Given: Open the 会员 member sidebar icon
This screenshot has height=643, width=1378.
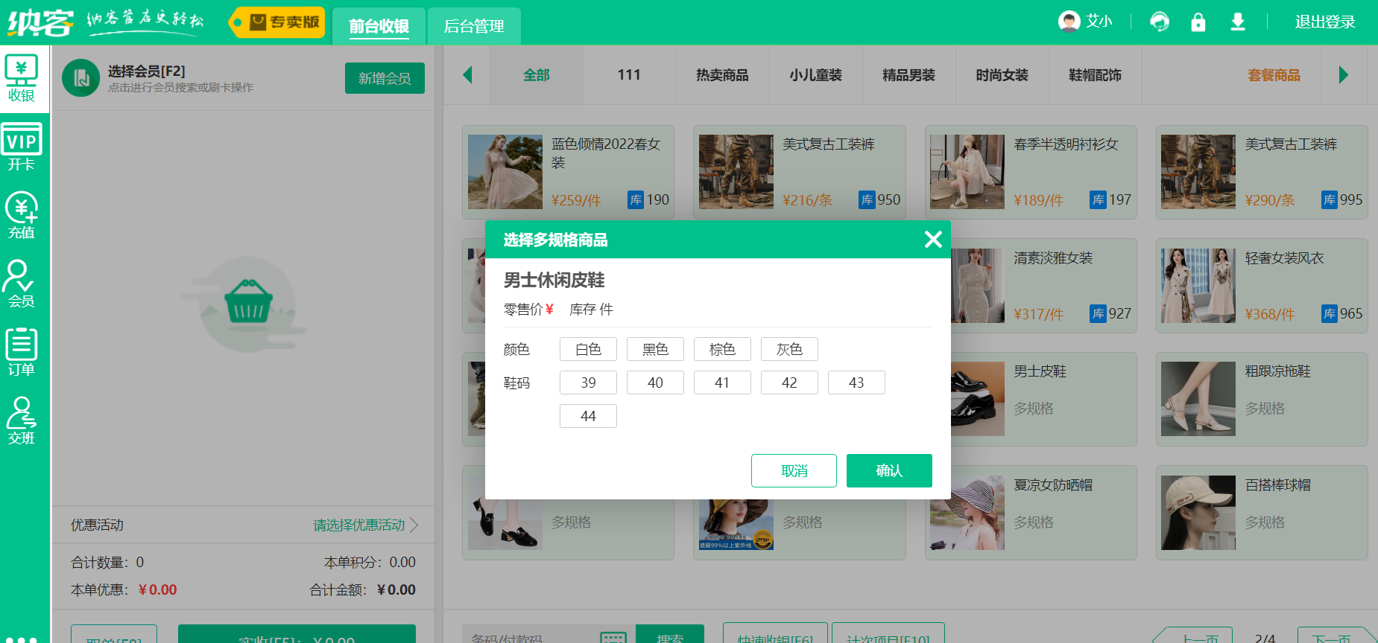Looking at the screenshot, I should [x=20, y=284].
